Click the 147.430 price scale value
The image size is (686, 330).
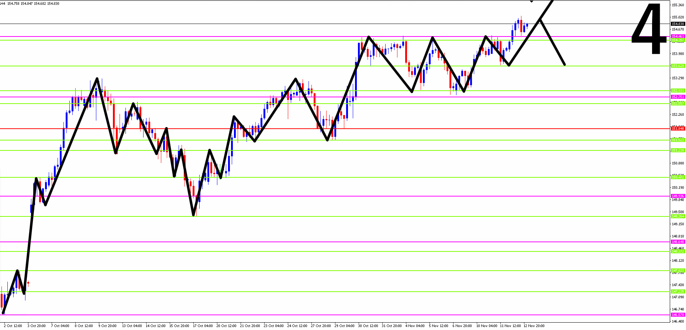tap(678, 285)
